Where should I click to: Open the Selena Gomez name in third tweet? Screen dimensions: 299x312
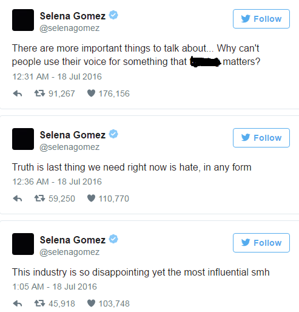73,240
